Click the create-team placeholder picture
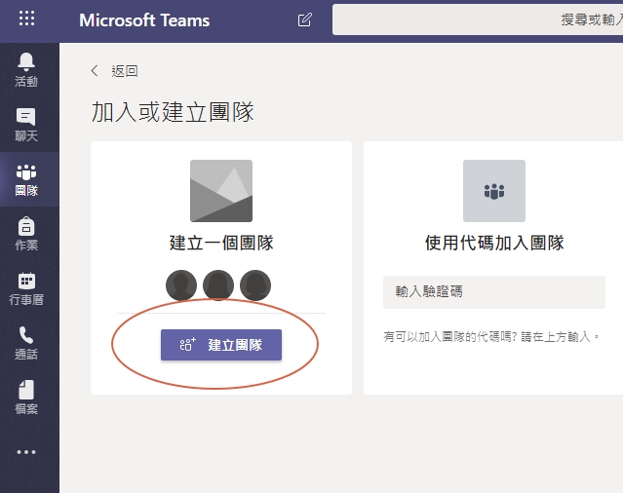The height and width of the screenshot is (493, 623). coord(221,191)
